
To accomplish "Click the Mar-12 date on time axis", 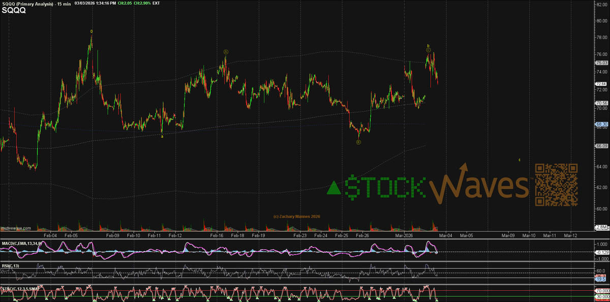I will pos(570,236).
